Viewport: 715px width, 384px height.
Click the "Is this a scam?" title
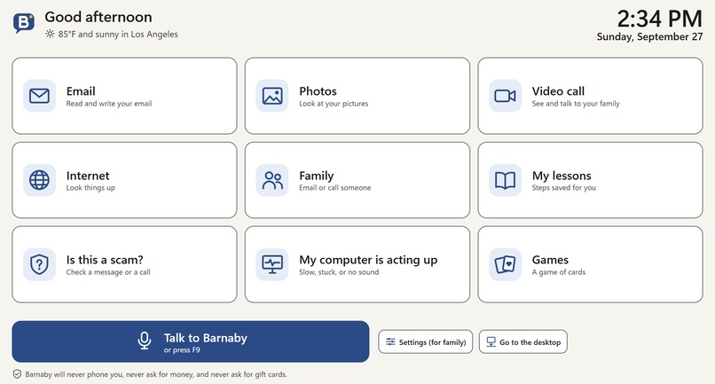(x=105, y=260)
